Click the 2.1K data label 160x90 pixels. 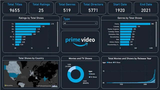(x=52, y=24)
